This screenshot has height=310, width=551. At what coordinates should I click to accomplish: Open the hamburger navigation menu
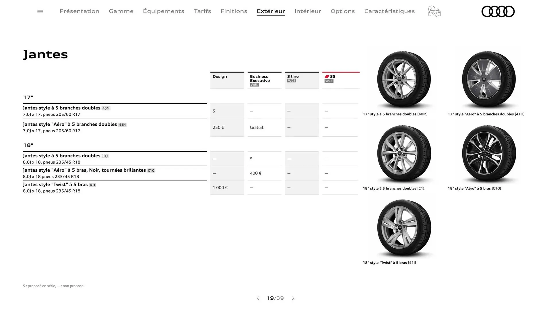[40, 11]
